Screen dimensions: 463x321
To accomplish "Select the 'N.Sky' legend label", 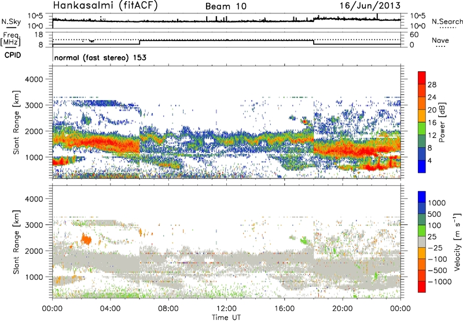I will coord(11,22).
